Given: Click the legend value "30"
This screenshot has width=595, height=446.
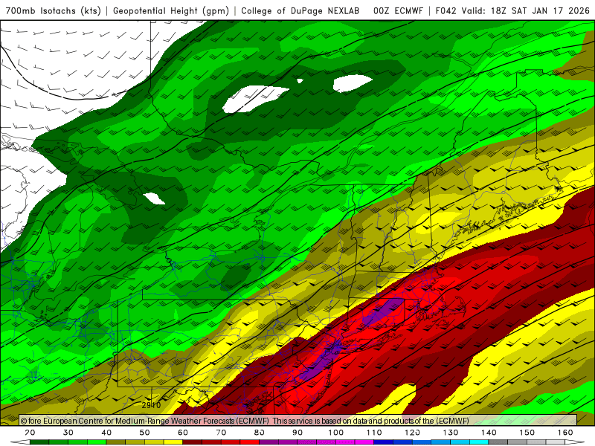Looking at the screenshot, I should [x=68, y=433].
